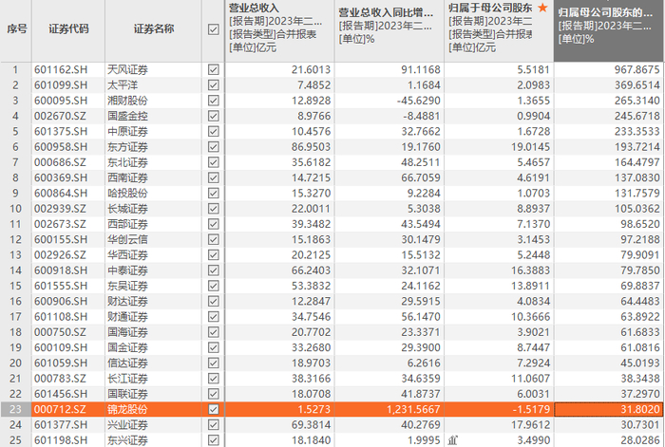Toggle the select-all checkbox in header
The height and width of the screenshot is (447, 665).
pos(214,29)
